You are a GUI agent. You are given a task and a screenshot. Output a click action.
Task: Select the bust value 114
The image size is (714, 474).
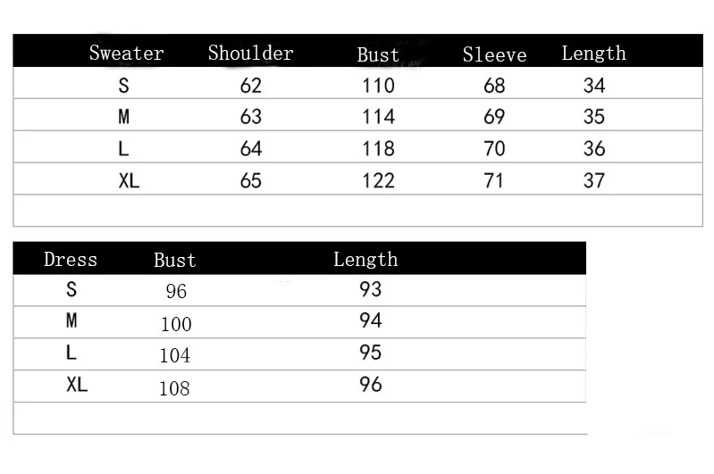[x=378, y=117]
